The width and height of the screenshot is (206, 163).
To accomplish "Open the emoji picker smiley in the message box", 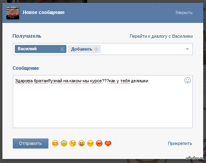I will 188,80.
